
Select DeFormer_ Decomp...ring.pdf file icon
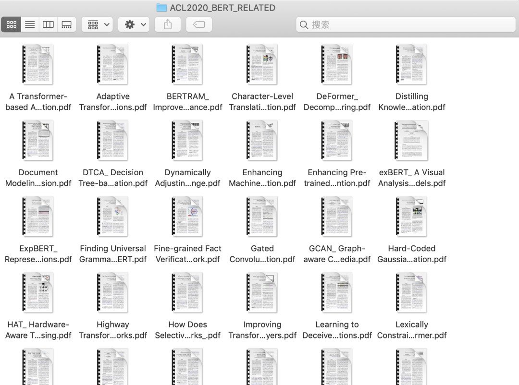[337, 64]
